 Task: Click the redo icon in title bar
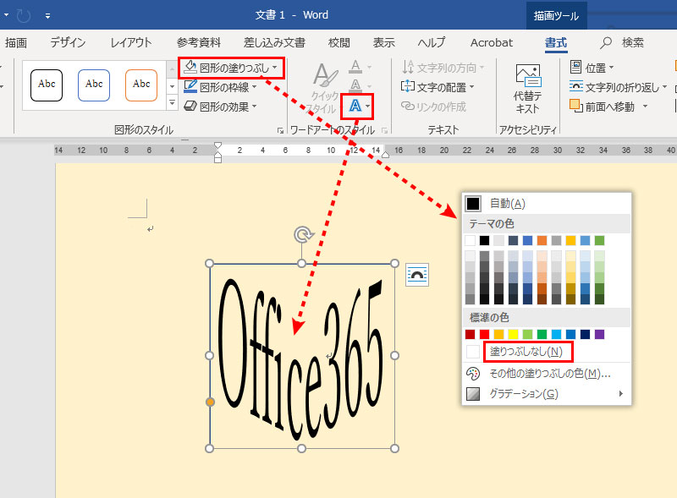[x=24, y=16]
